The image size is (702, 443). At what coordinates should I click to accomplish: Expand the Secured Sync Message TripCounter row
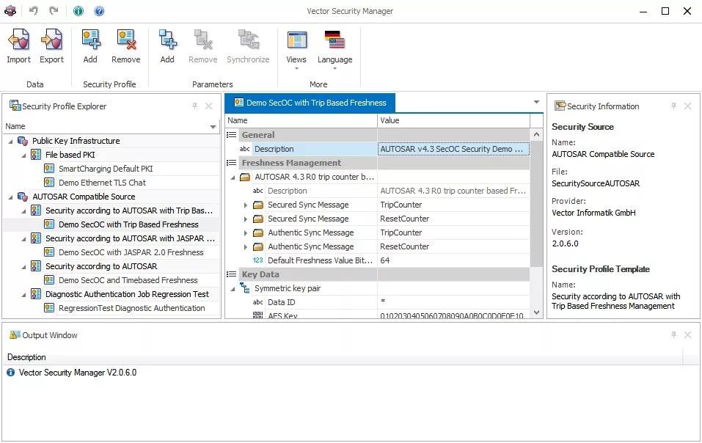click(245, 205)
